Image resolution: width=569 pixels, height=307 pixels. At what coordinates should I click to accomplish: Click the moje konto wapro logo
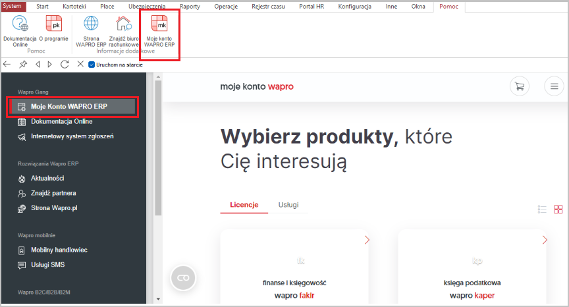(257, 86)
